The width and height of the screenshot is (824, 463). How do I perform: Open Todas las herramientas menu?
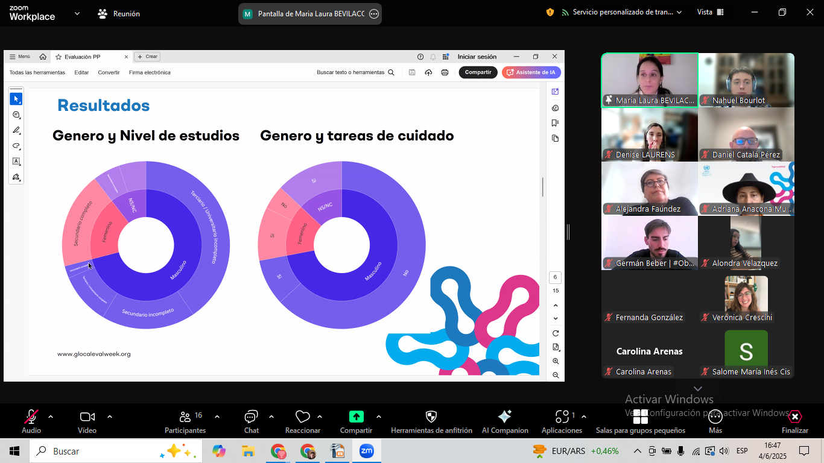(37, 72)
